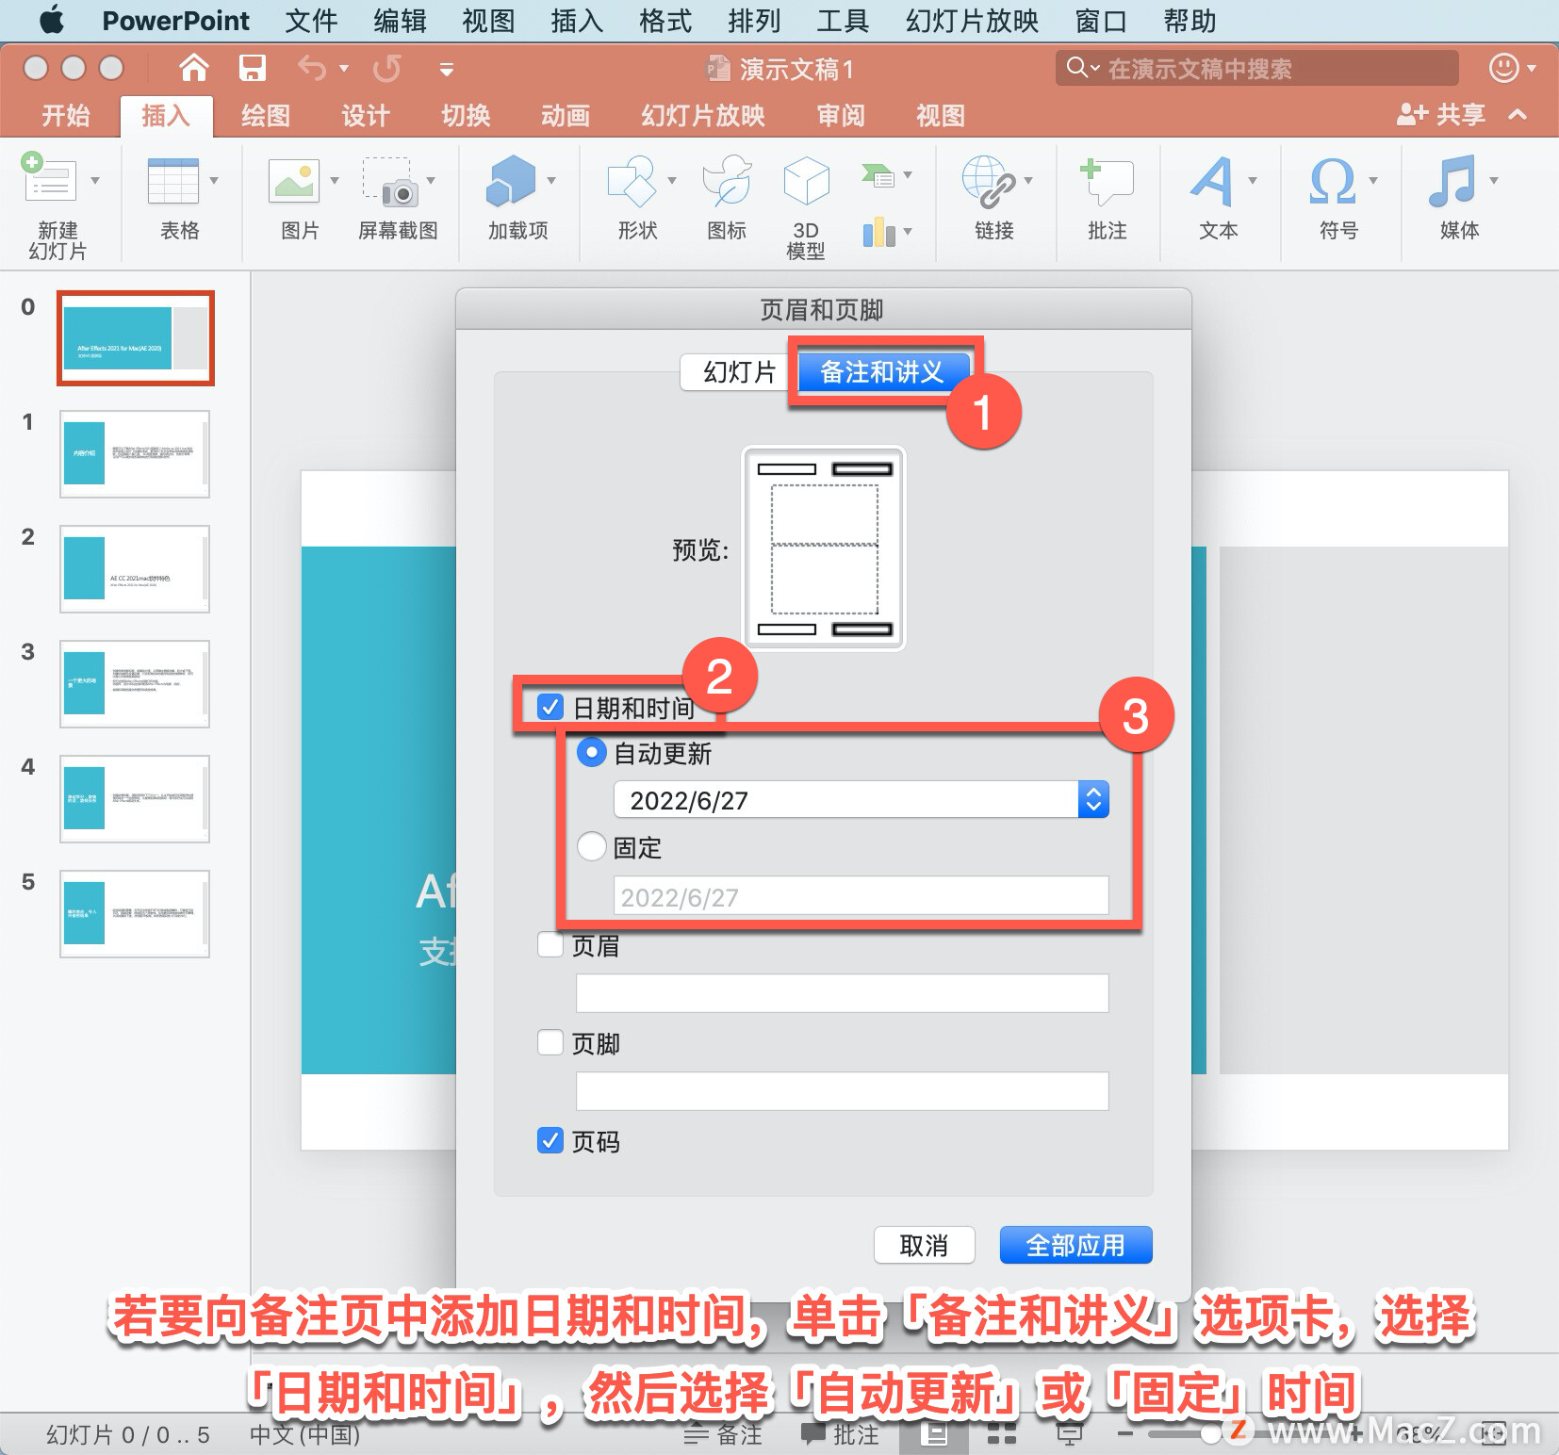Click the Notes button in status bar
Image resolution: width=1559 pixels, height=1455 pixels.
click(723, 1434)
